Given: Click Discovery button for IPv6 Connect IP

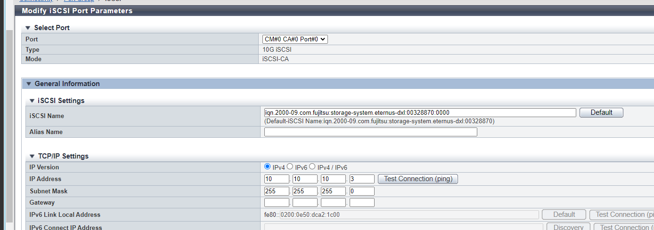Looking at the screenshot, I should pos(568,227).
